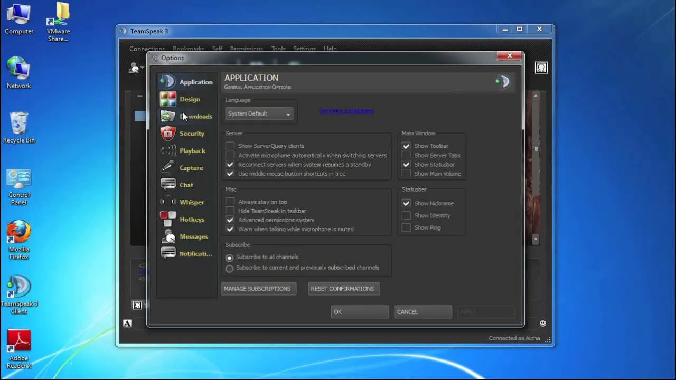The image size is (676, 380).
Task: Click CANCEL in the Options dialog
Action: tap(423, 312)
